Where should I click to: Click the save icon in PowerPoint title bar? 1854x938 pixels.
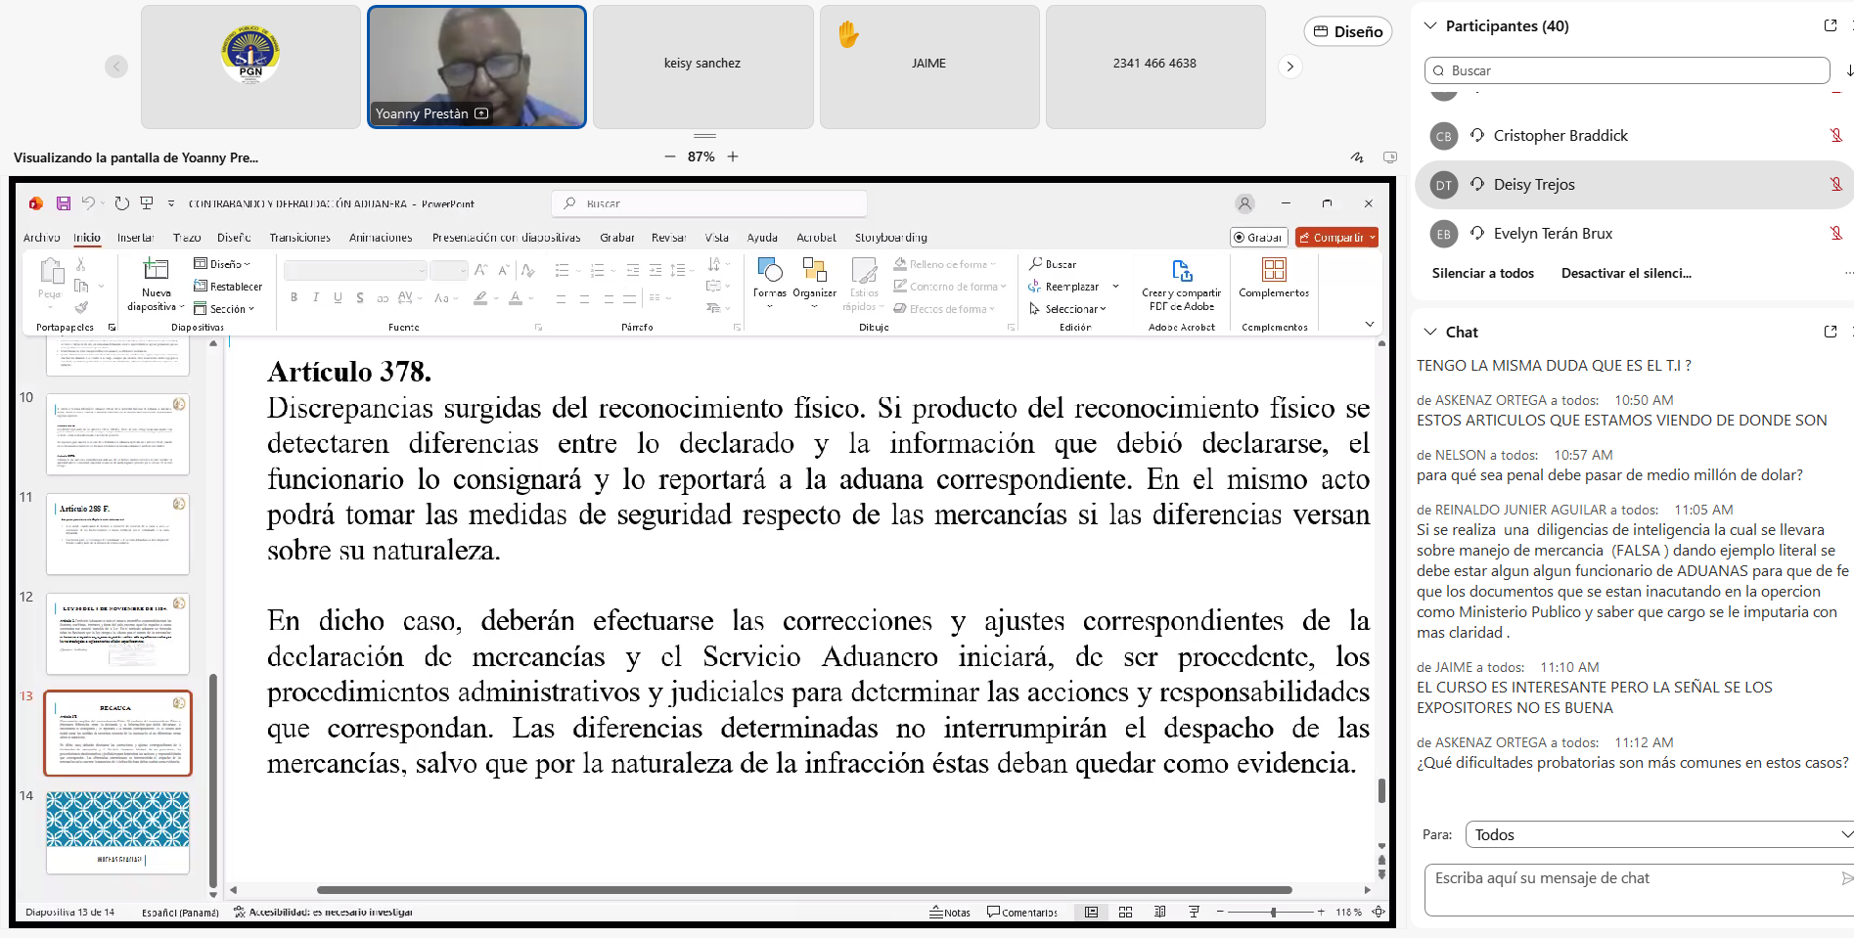(64, 203)
